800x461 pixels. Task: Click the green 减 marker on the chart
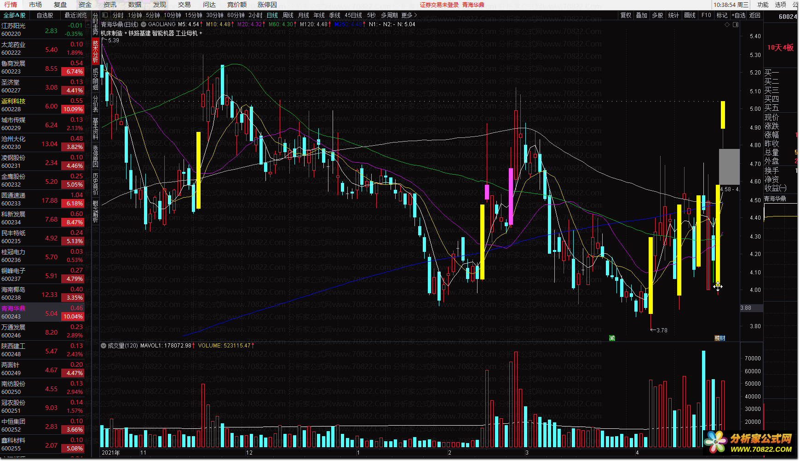pyautogui.click(x=612, y=338)
